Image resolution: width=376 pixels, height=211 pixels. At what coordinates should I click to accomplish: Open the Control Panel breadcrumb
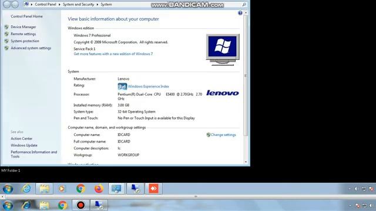tap(45, 4)
